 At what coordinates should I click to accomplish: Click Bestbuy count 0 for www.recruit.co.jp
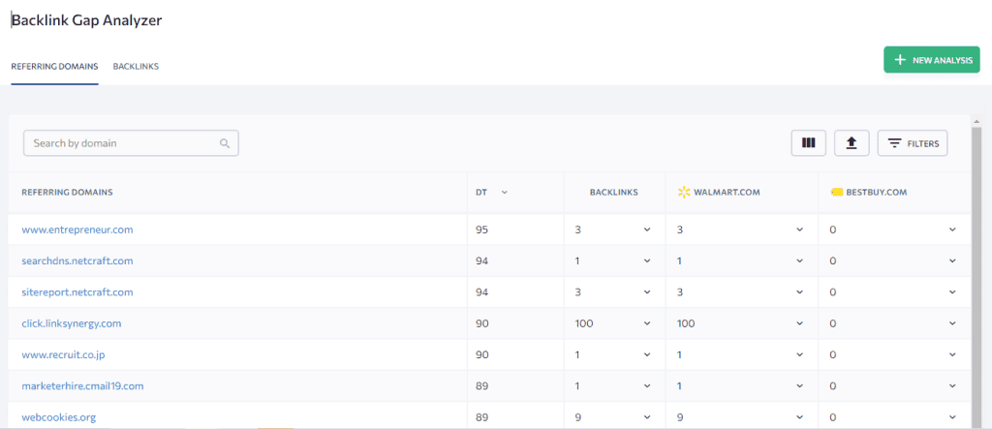click(x=833, y=355)
